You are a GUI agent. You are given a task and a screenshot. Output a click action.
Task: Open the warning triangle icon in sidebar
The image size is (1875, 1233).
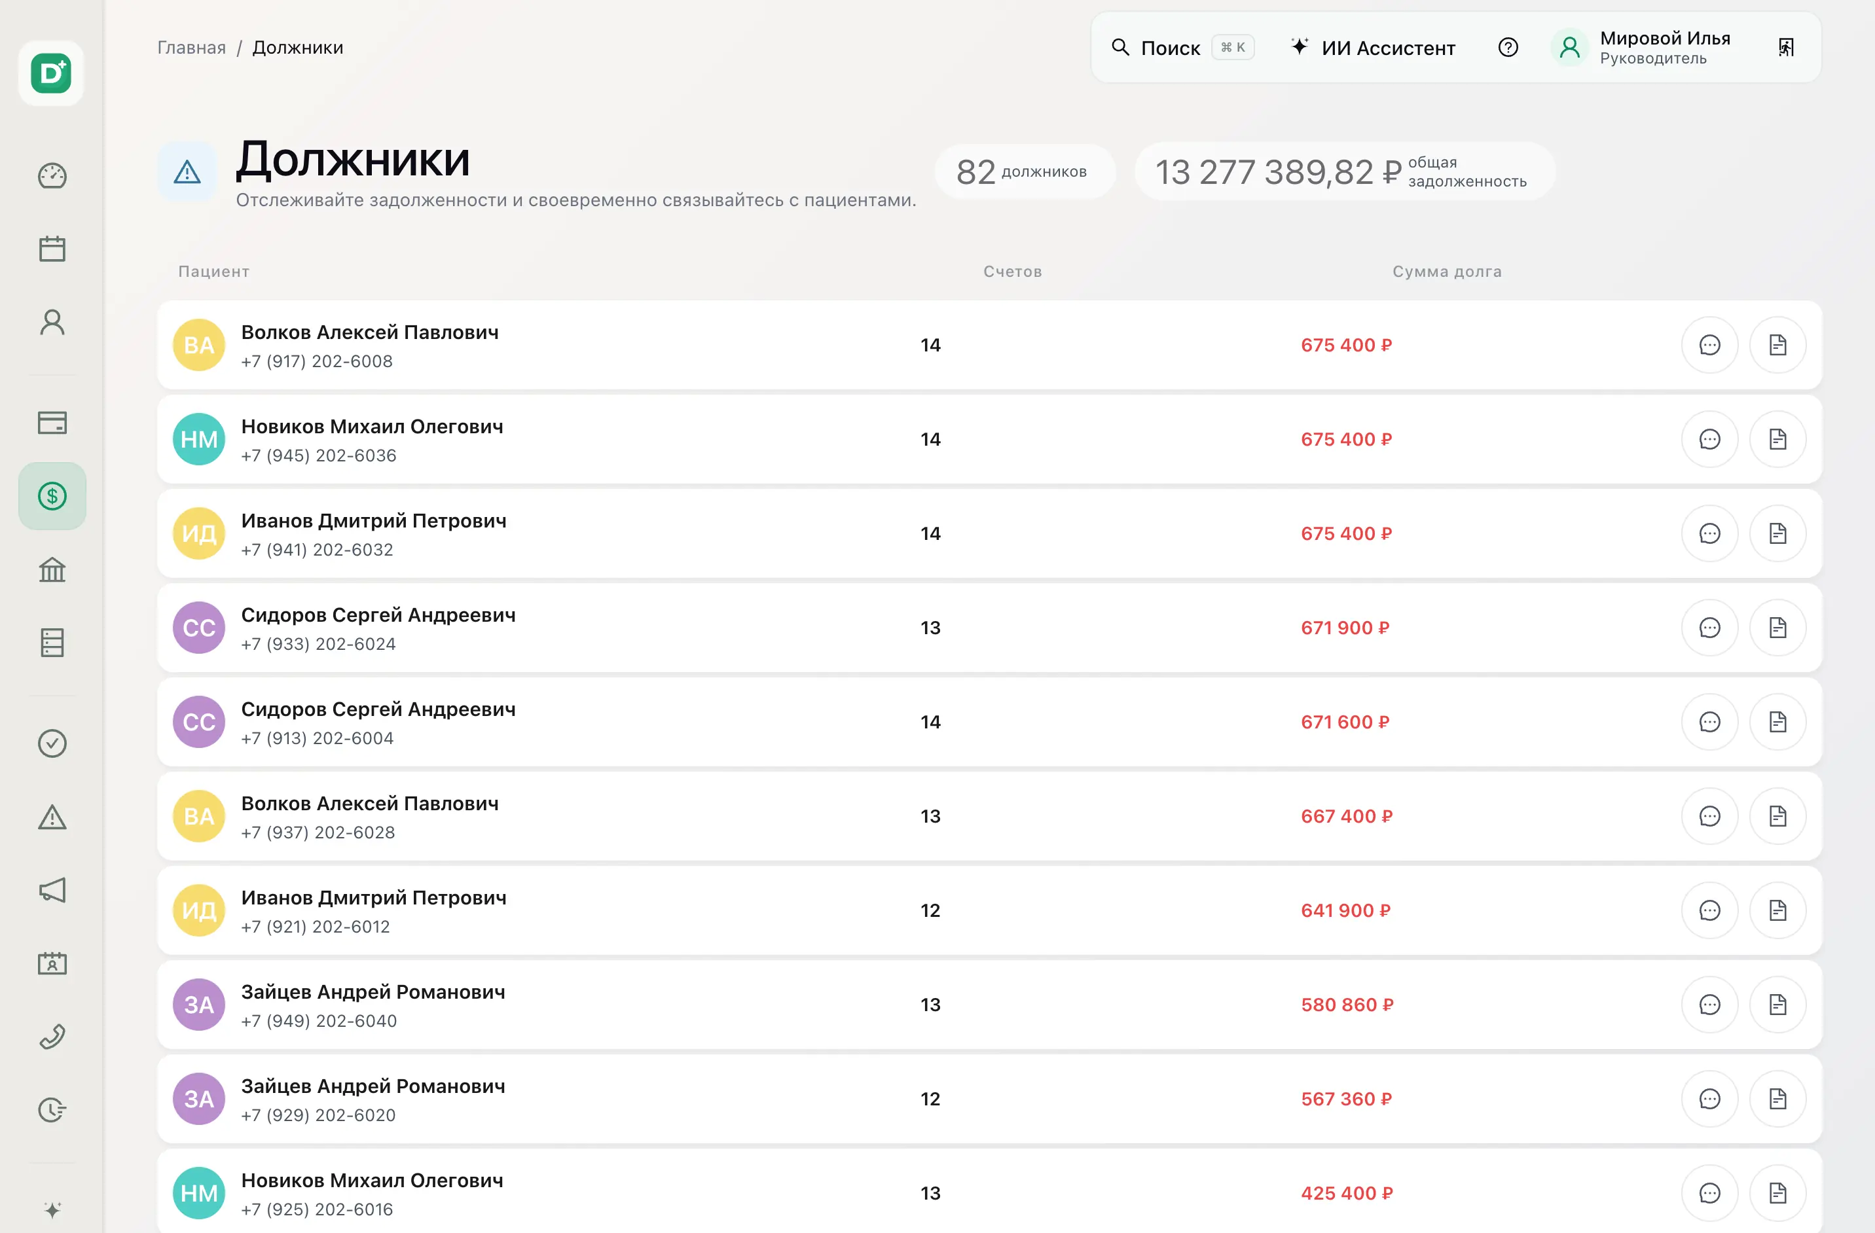[x=52, y=817]
